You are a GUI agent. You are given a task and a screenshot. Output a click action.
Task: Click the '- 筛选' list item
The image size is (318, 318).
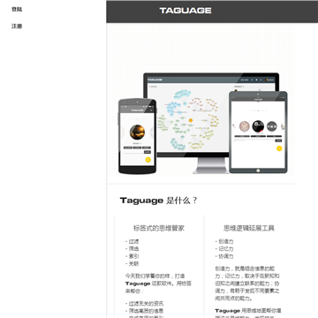tap(132, 249)
